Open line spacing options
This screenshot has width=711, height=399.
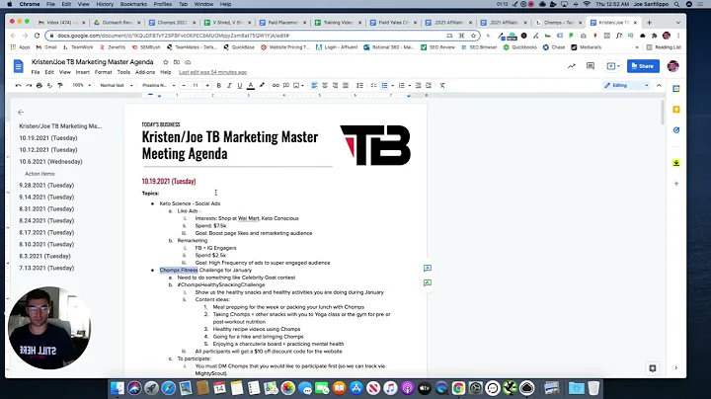[359, 85]
